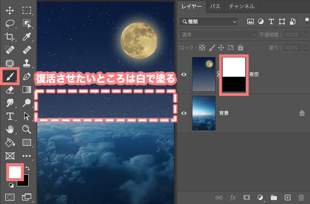Switch to the チャンネル tab
The image size is (310, 204).
tap(241, 6)
